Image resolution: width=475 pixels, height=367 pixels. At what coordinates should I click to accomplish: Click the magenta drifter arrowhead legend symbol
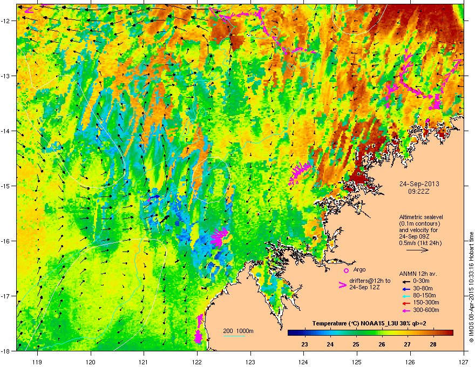point(343,285)
